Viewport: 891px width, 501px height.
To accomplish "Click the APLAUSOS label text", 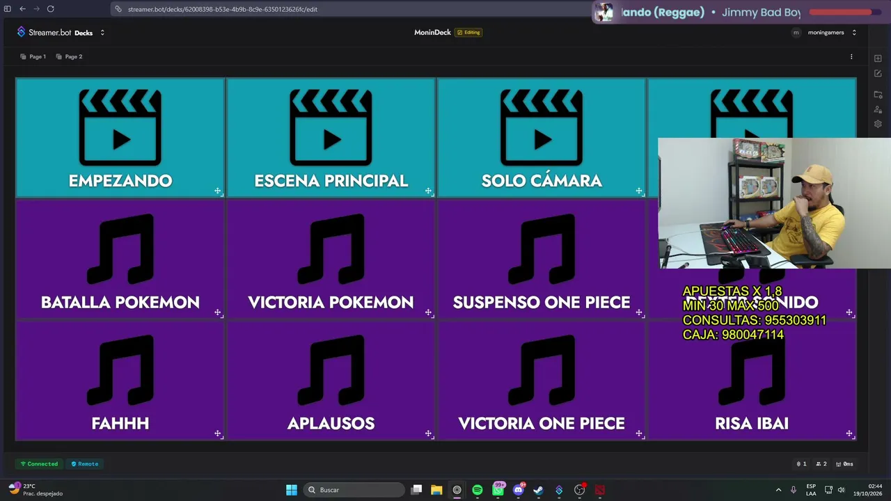I will 331,424.
